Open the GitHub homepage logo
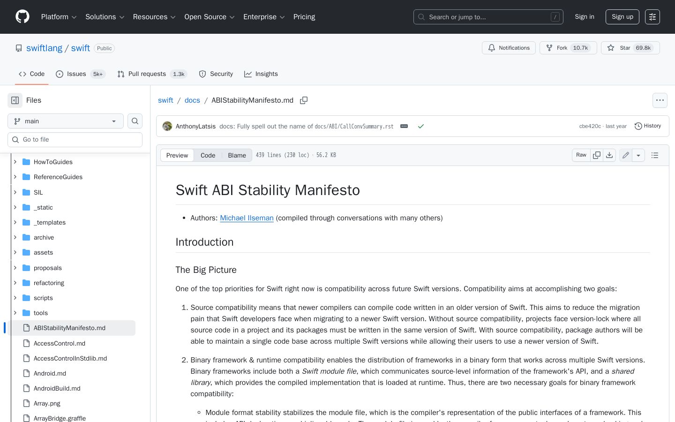Viewport: 675px width, 422px height. point(22,17)
